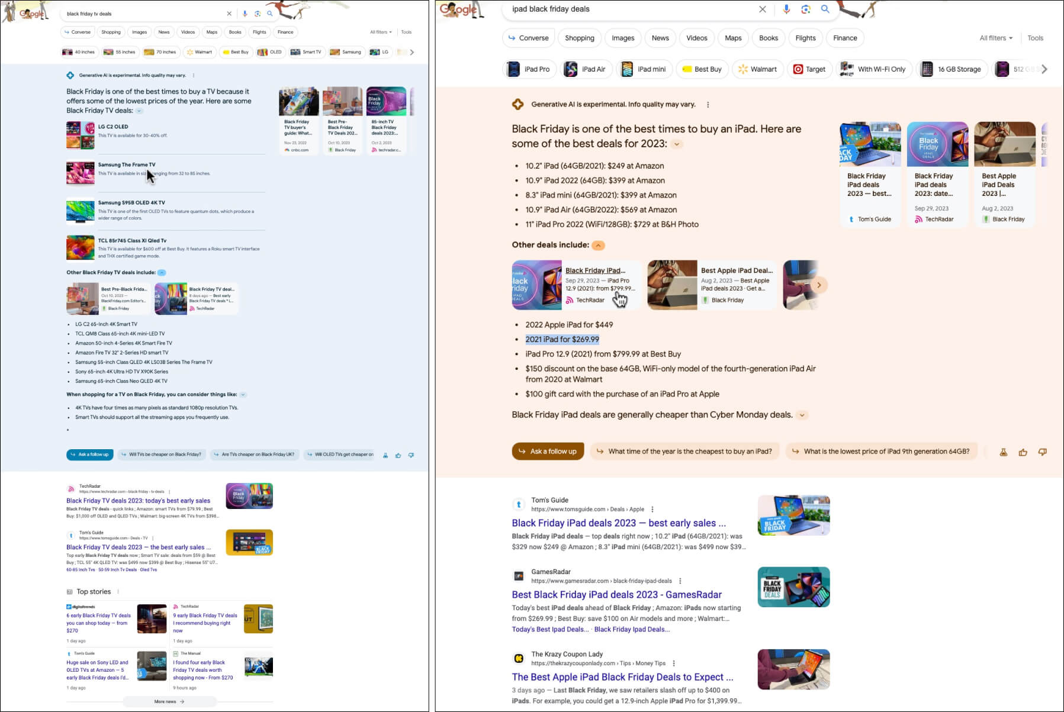1064x712 pixels.
Task: Open three-dot menu beside generative AI notice
Action: 708,105
